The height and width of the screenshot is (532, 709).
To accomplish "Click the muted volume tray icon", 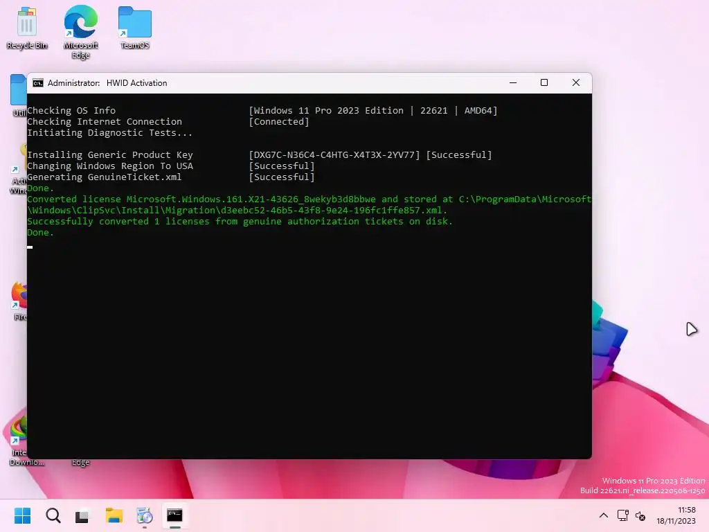I will 640,515.
